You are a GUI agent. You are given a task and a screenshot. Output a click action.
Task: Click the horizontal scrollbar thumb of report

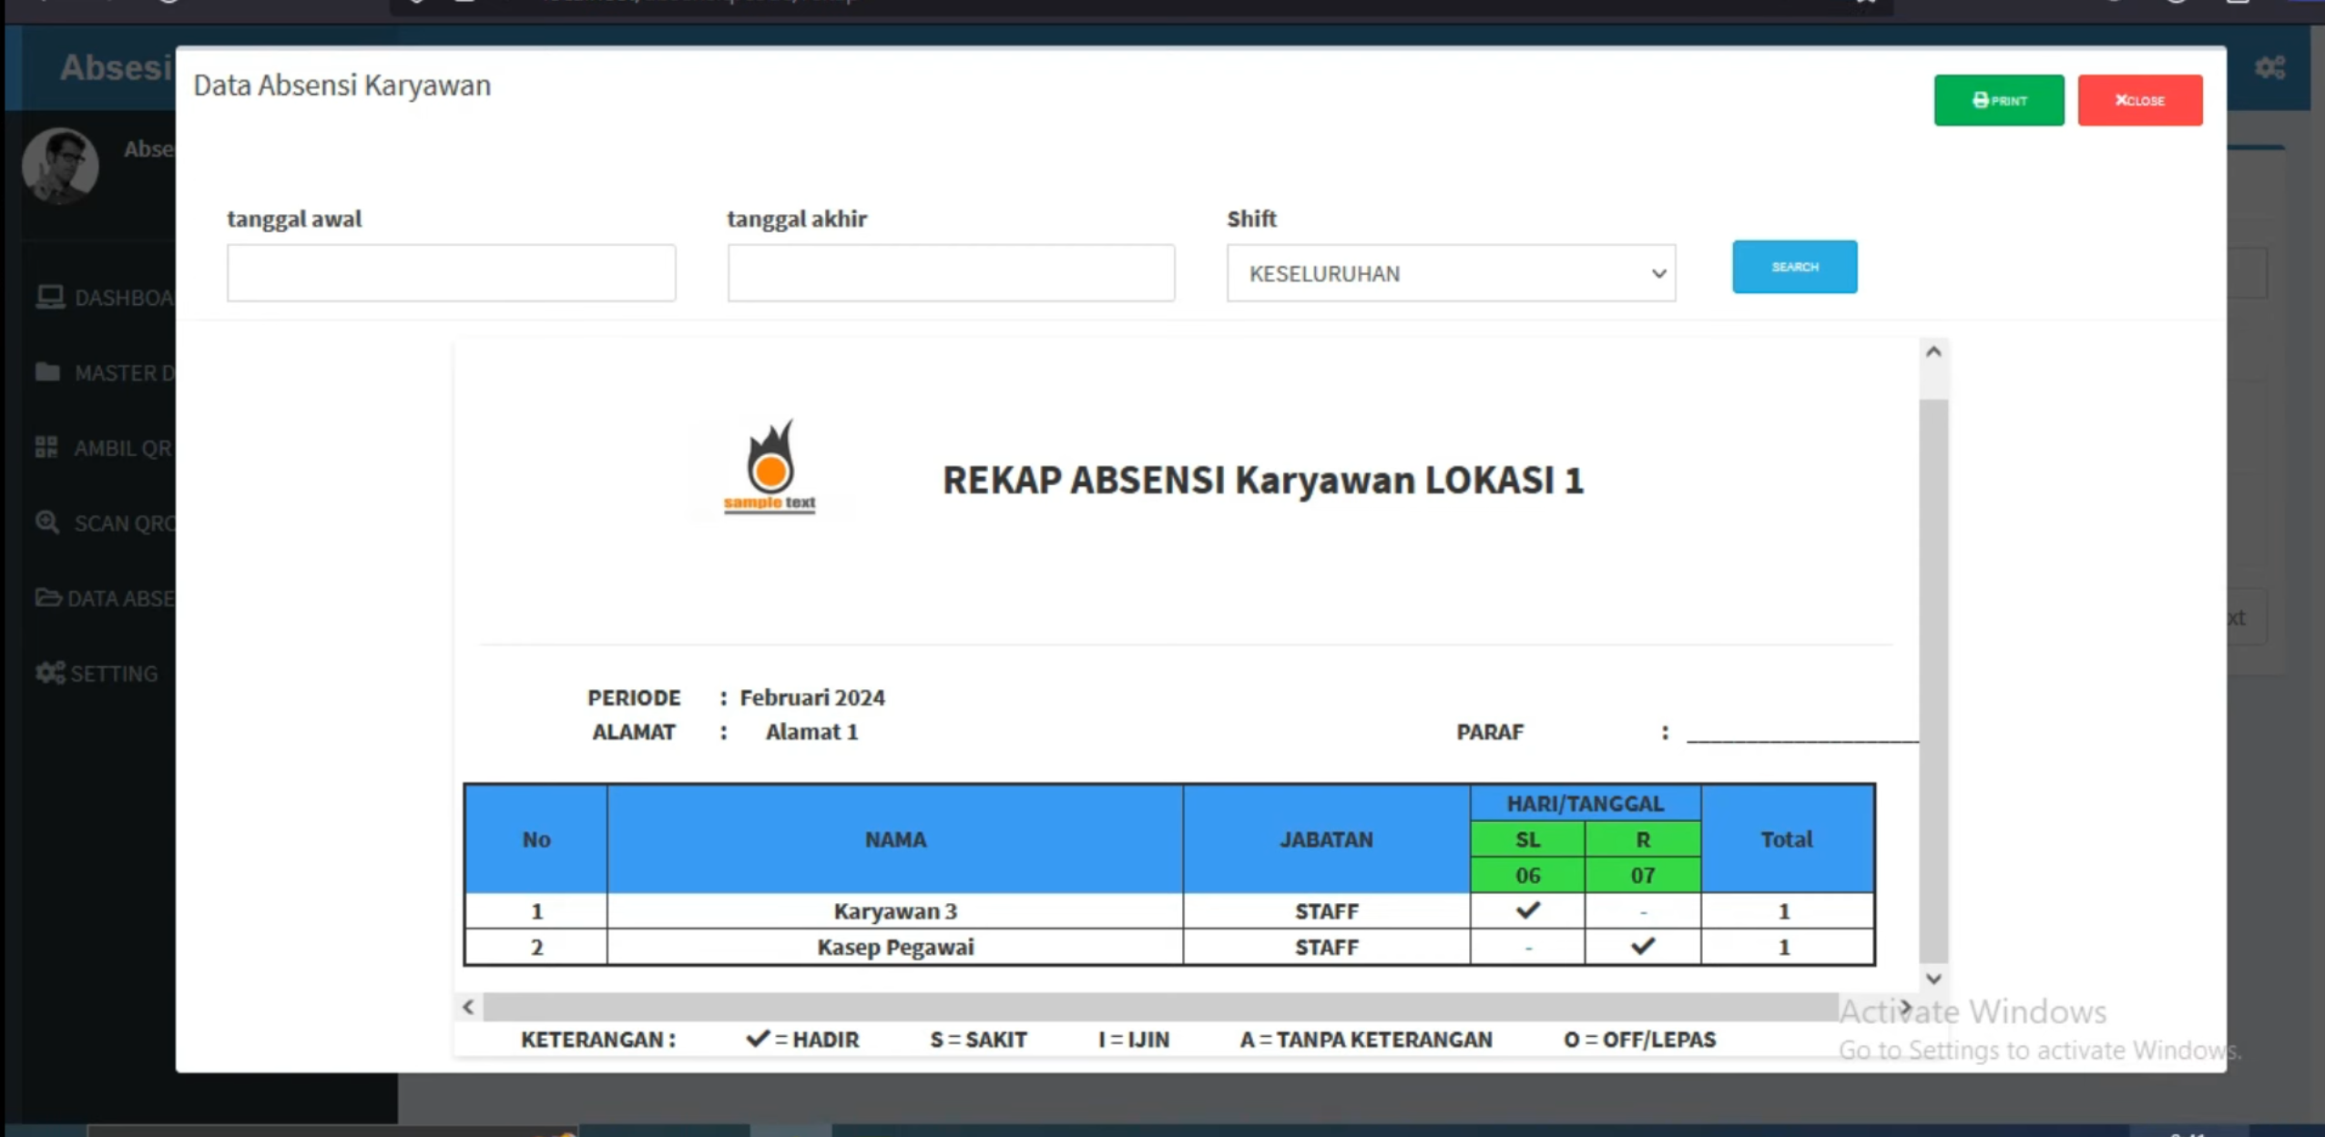(x=1160, y=1007)
